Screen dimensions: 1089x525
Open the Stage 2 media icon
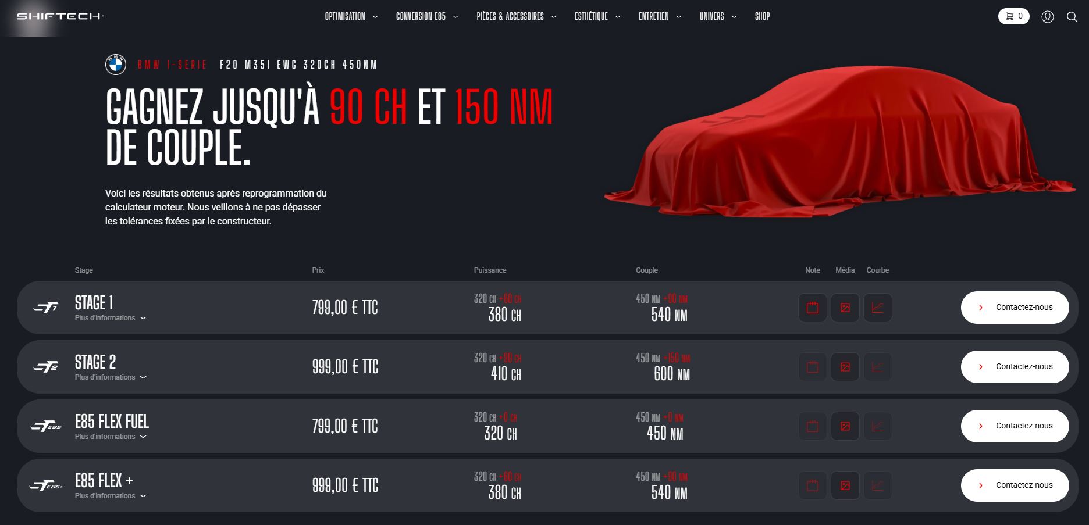click(x=845, y=367)
